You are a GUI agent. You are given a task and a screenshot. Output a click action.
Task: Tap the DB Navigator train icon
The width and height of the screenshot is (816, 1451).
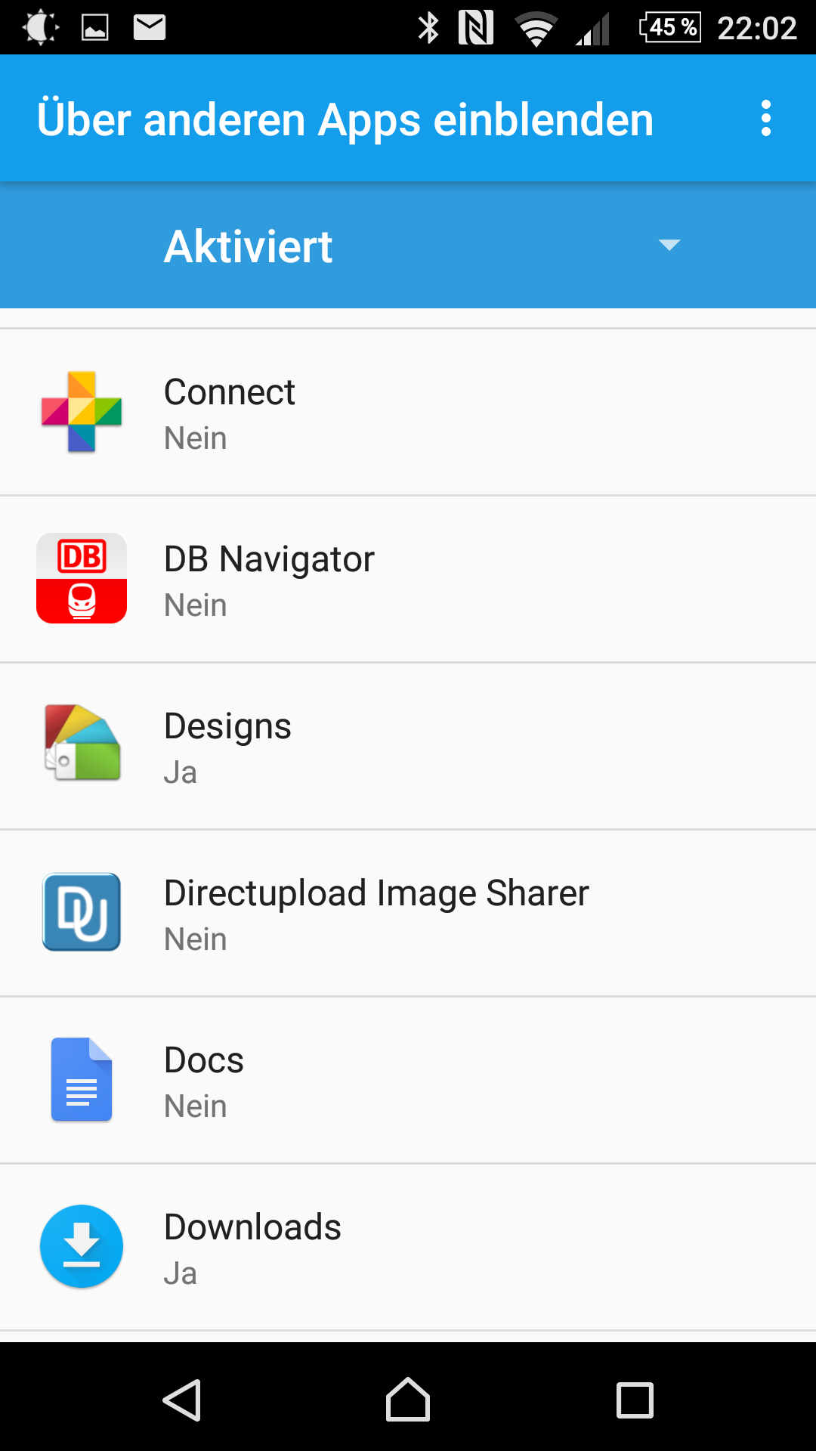(x=82, y=578)
